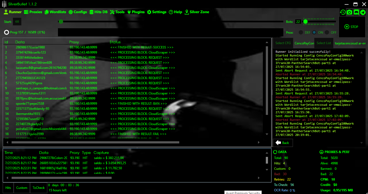
Task: Open the Help section
Action: 176,12
